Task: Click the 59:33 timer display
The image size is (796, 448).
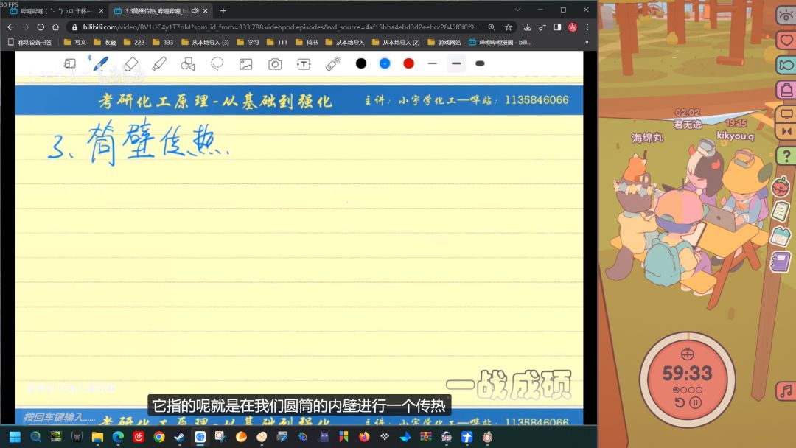Action: [x=688, y=374]
